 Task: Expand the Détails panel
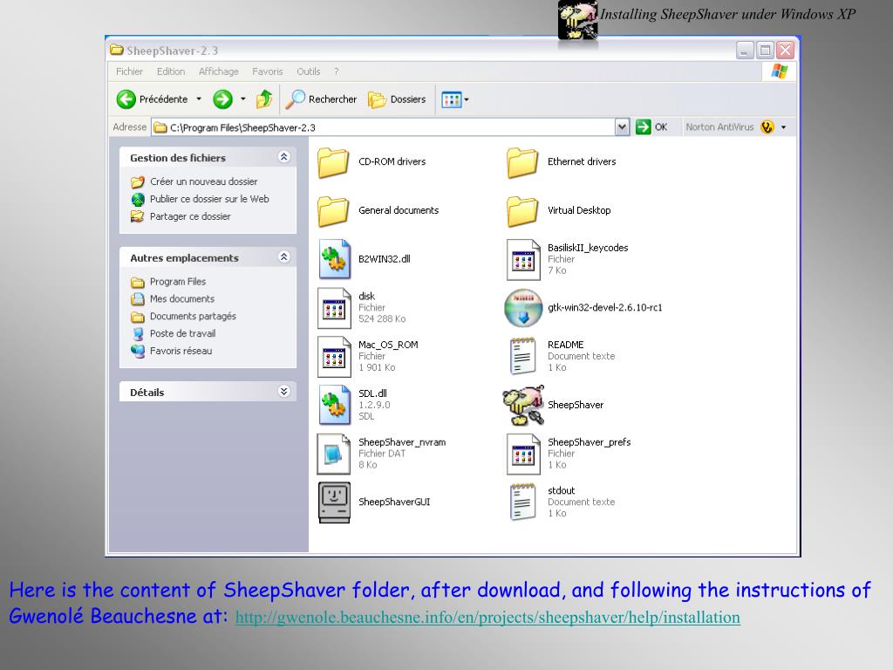(283, 392)
